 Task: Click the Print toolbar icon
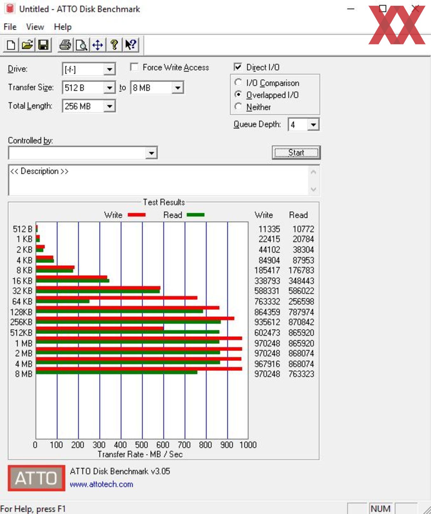(x=65, y=45)
